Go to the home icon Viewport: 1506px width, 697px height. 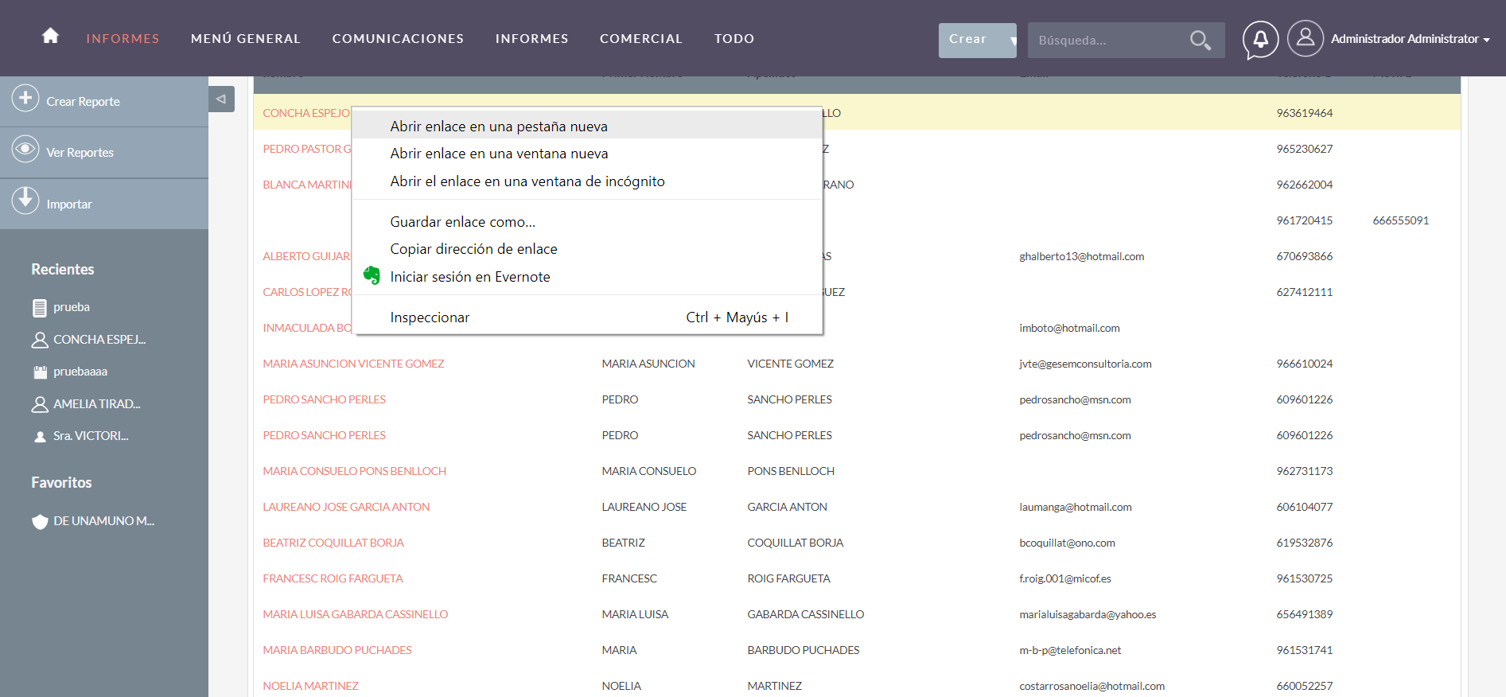point(50,36)
